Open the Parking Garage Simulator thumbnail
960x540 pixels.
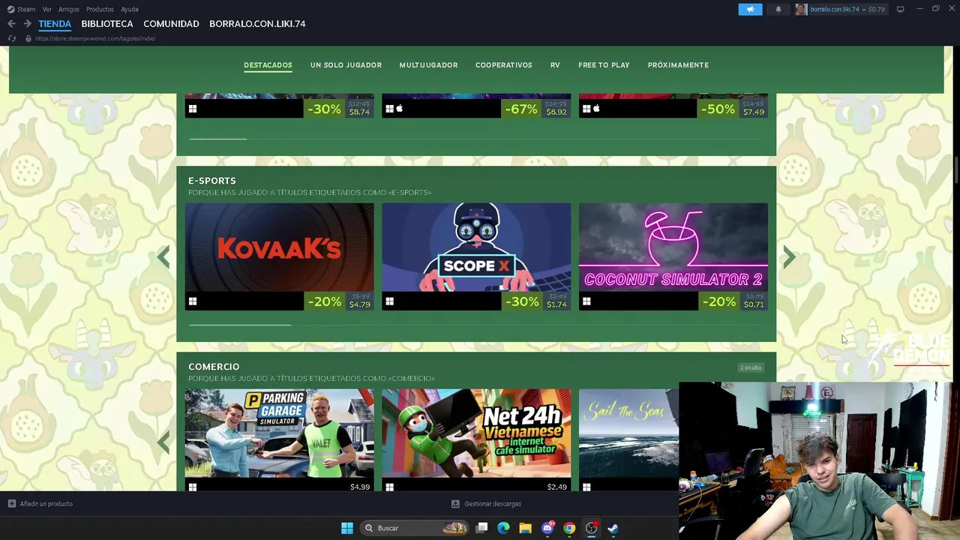(279, 433)
